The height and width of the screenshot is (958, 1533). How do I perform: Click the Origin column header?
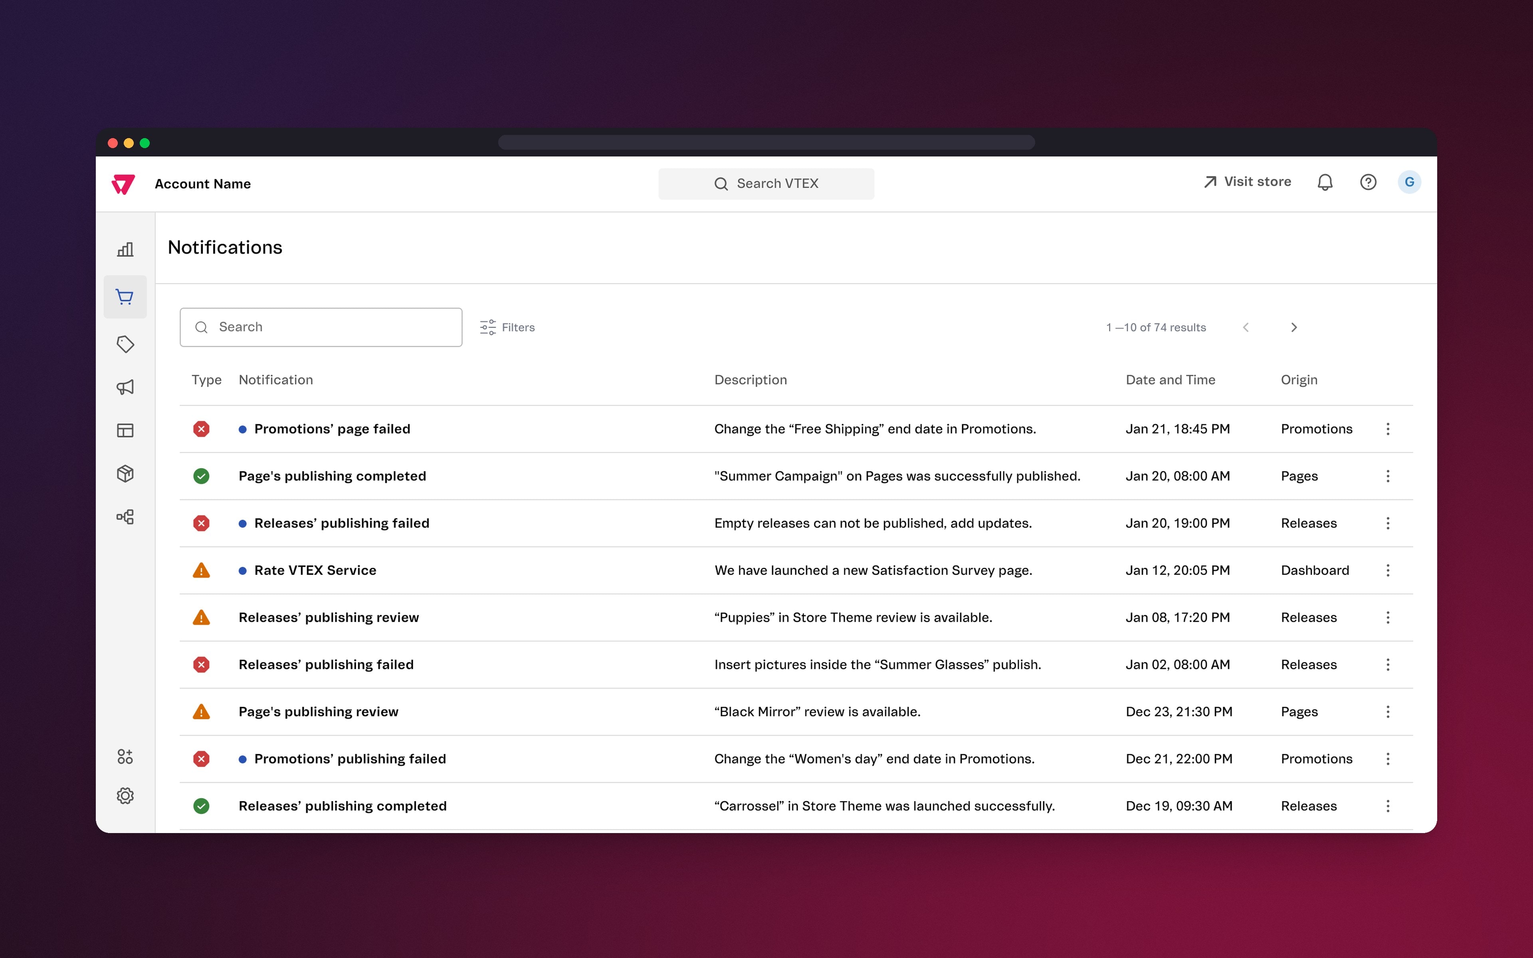(x=1299, y=380)
